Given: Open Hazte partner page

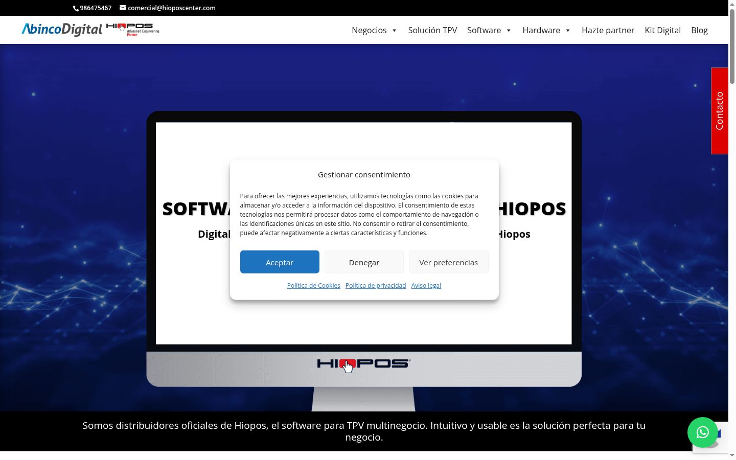Looking at the screenshot, I should point(608,30).
